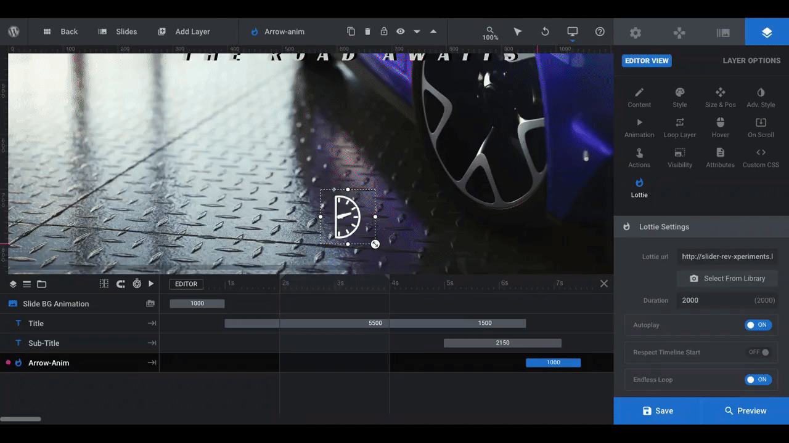
Task: Click the Lottie url input field
Action: tap(727, 257)
